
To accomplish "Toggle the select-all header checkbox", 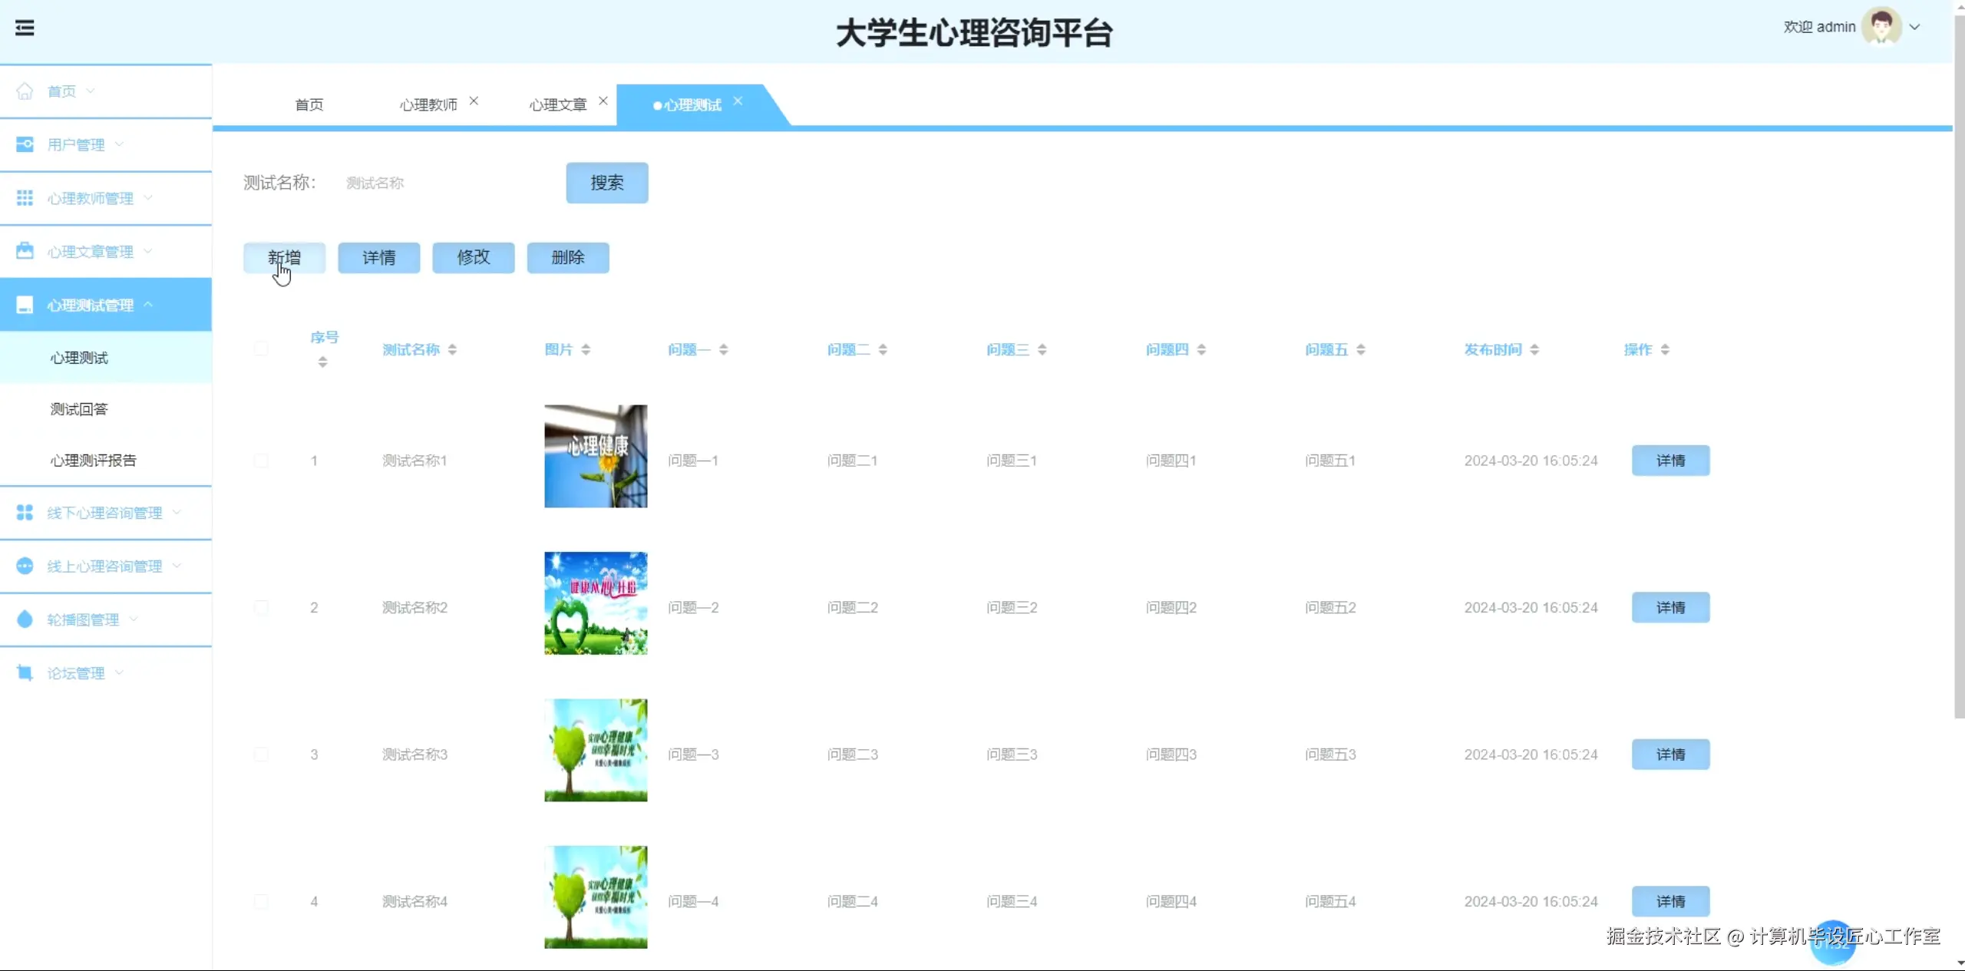I will pos(261,349).
